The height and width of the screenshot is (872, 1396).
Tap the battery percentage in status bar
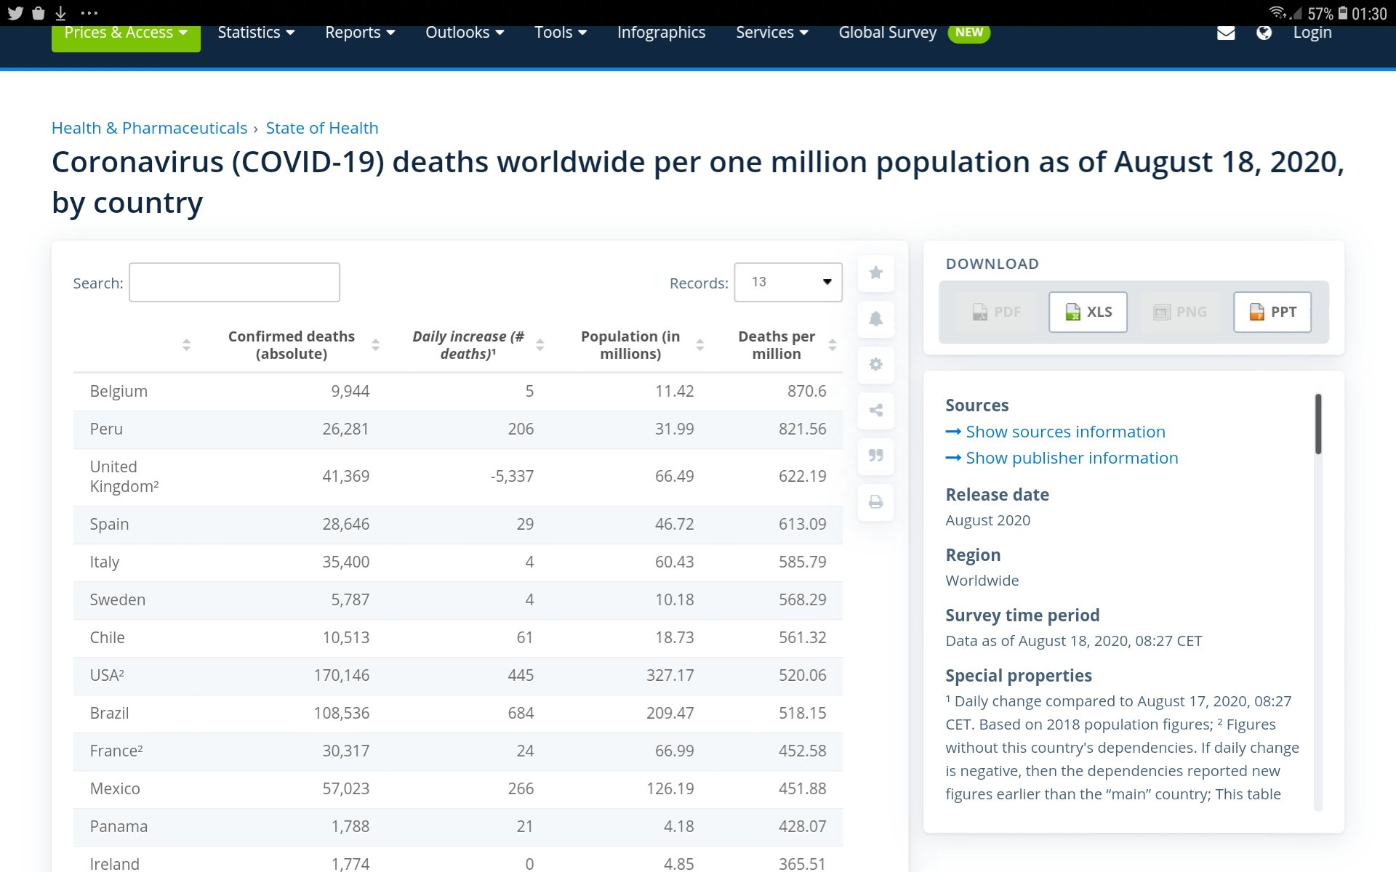(x=1320, y=14)
